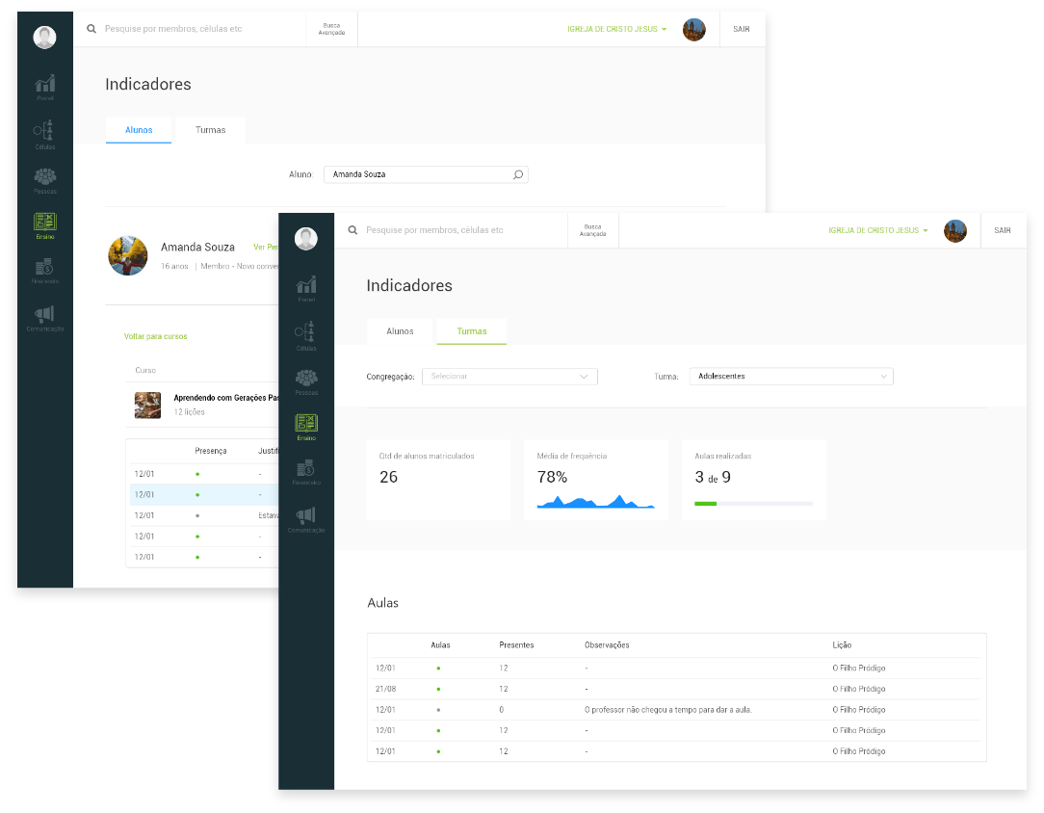Click SAIR in front window header
This screenshot has height=813, width=1044.
(1002, 230)
